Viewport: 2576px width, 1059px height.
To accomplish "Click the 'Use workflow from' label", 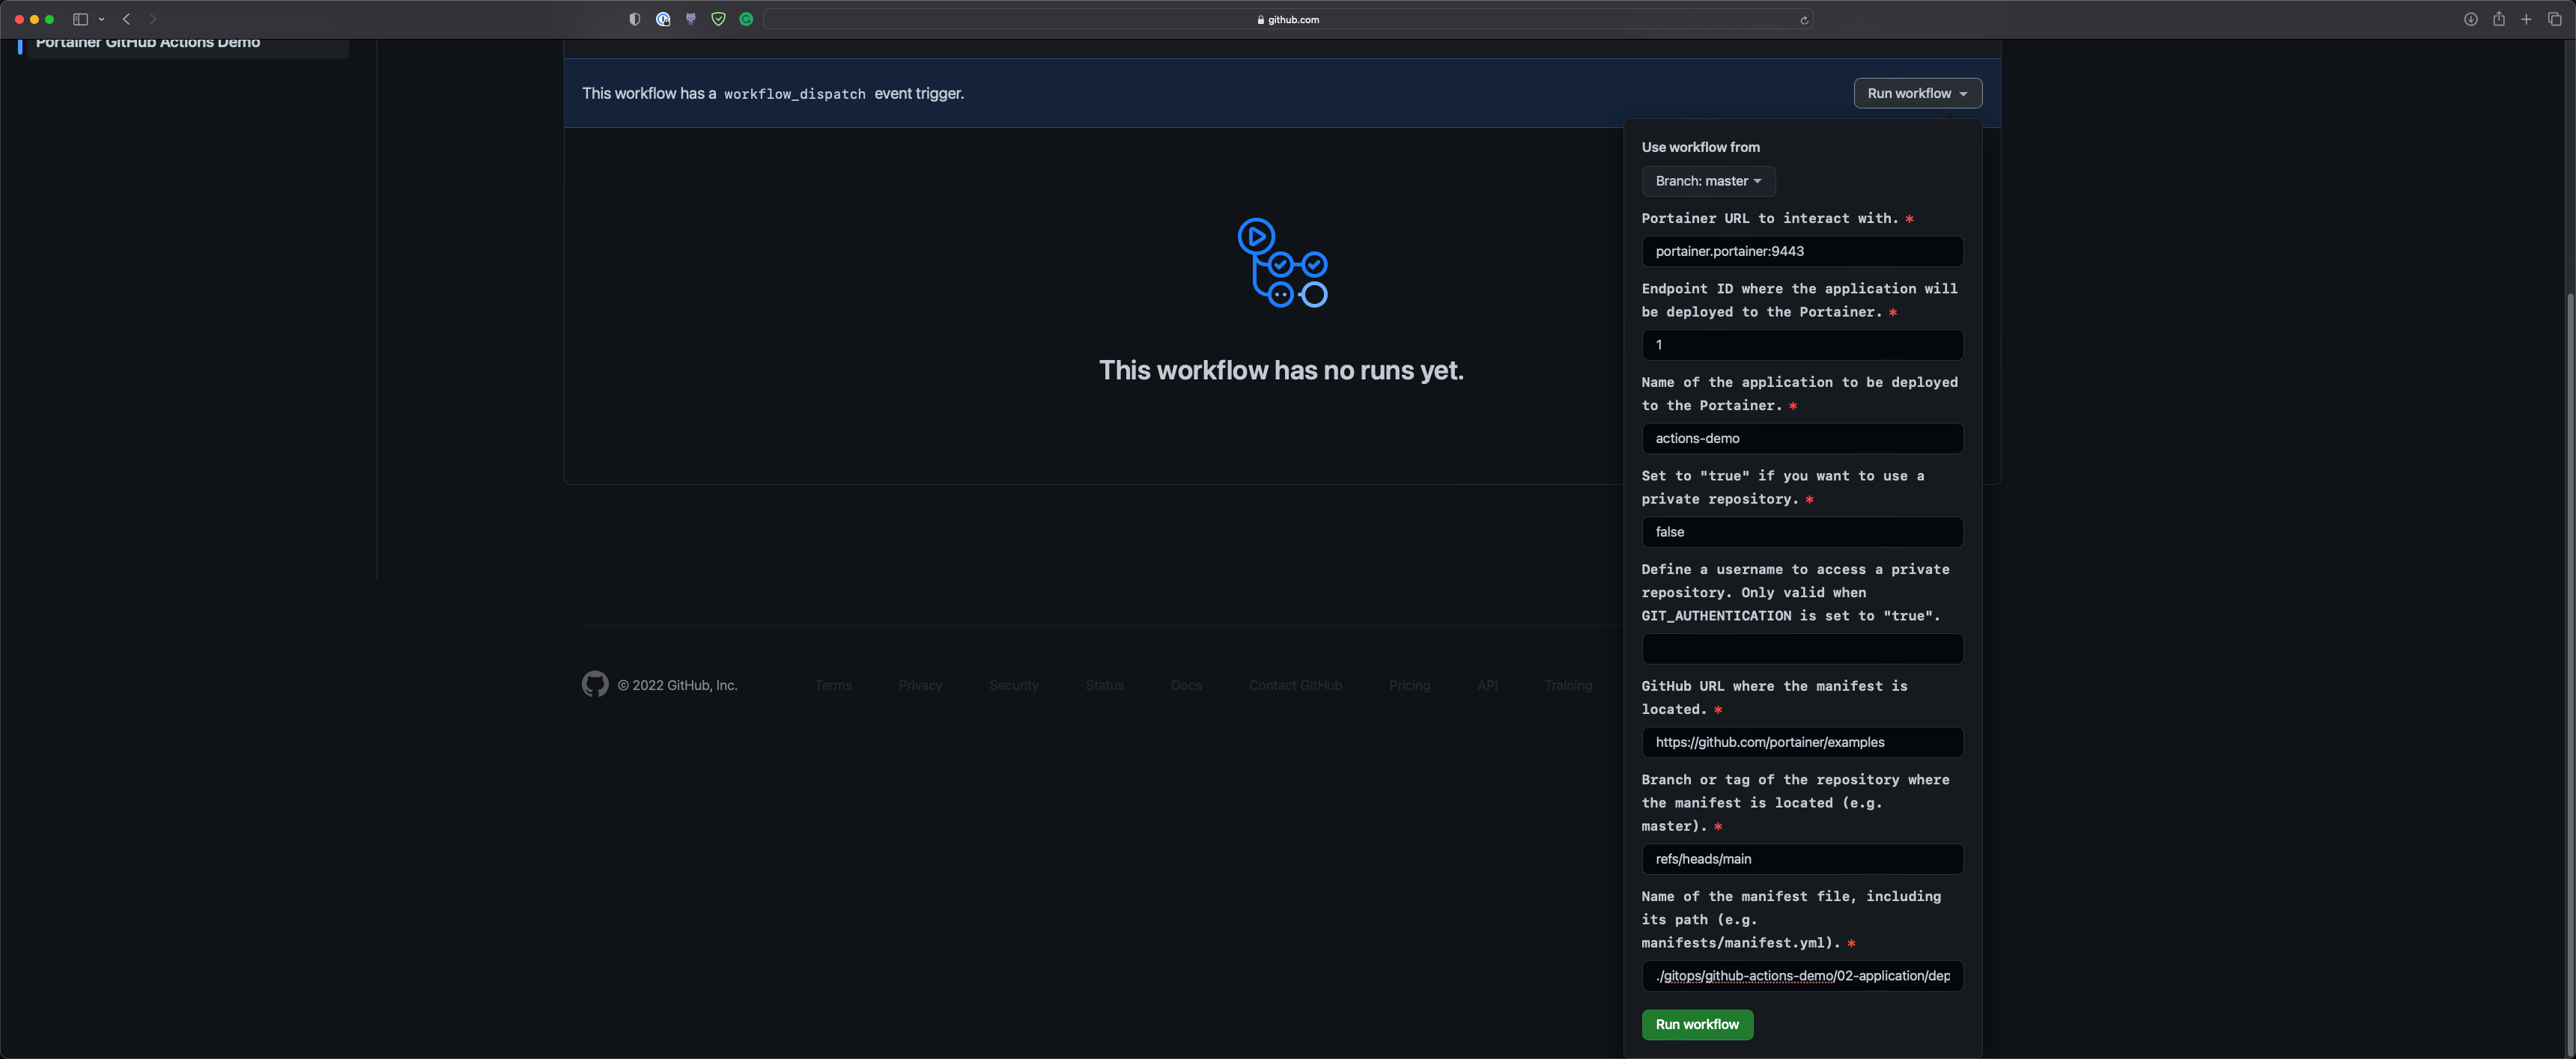I will pyautogui.click(x=1700, y=147).
